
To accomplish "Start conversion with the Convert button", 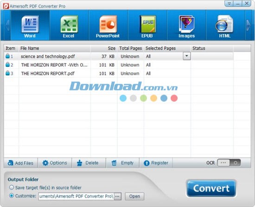I will pos(211,188).
